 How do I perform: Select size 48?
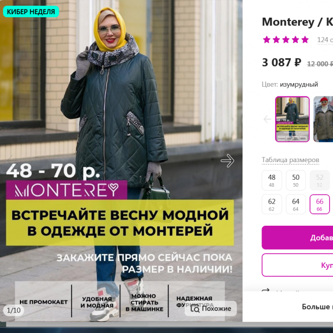pos(272,180)
